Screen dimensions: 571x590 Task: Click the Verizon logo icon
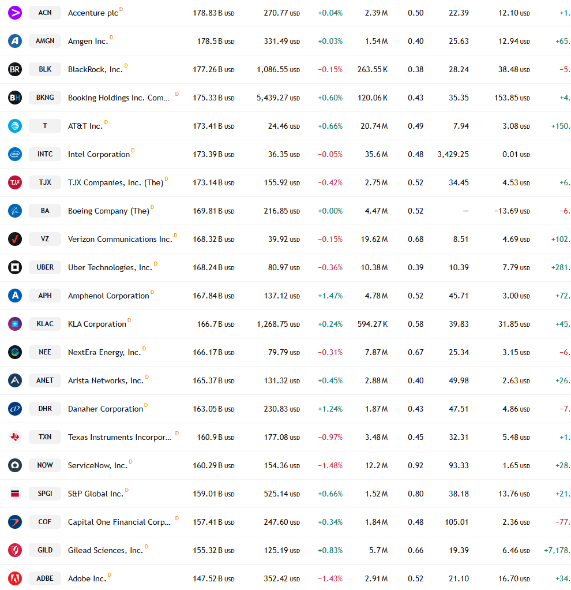pos(15,239)
